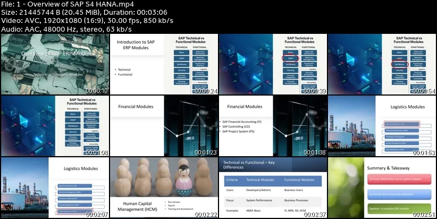Select the 'Video: AVC, 1920x1080' info line
Viewport: 437px width, 219px height.
pos(87,21)
